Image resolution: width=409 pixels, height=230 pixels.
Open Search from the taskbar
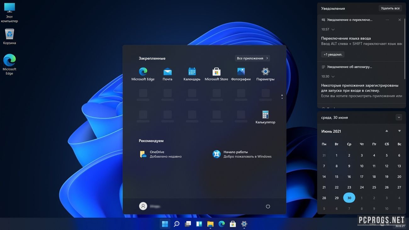[176, 223]
